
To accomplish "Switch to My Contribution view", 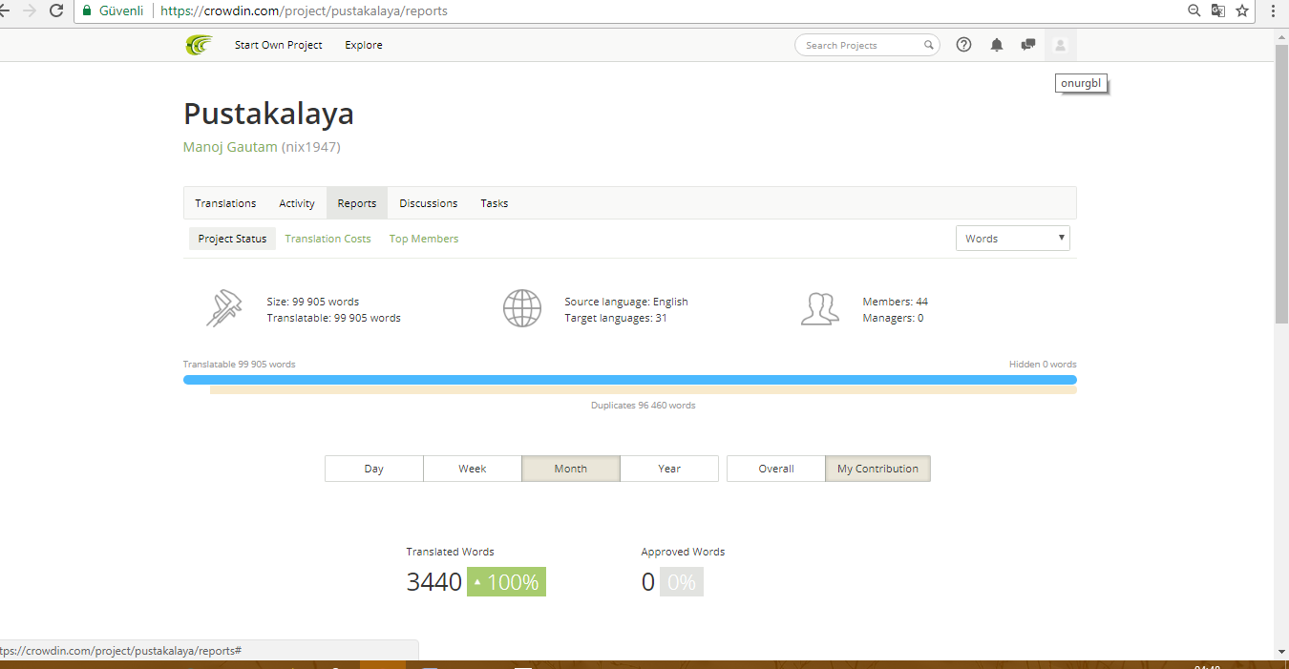I will (877, 469).
